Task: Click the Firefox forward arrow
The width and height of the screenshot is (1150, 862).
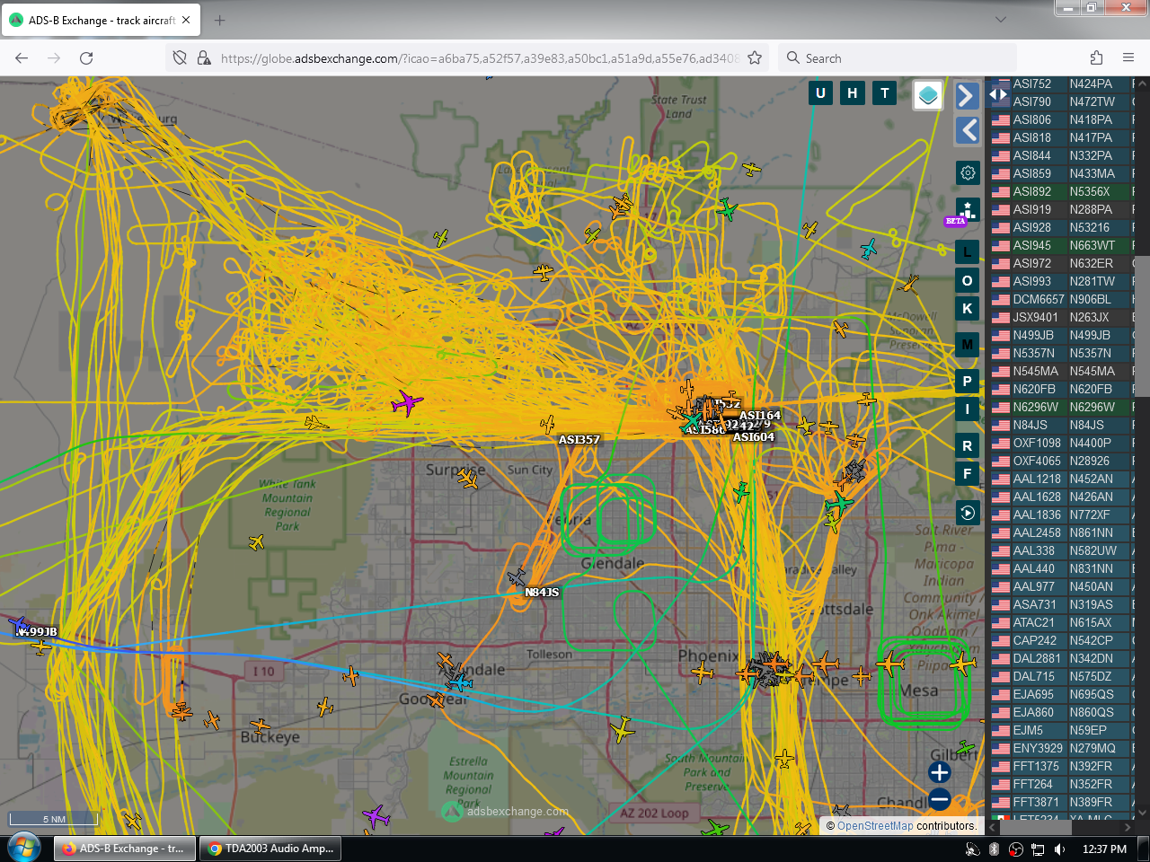Action: pos(54,57)
